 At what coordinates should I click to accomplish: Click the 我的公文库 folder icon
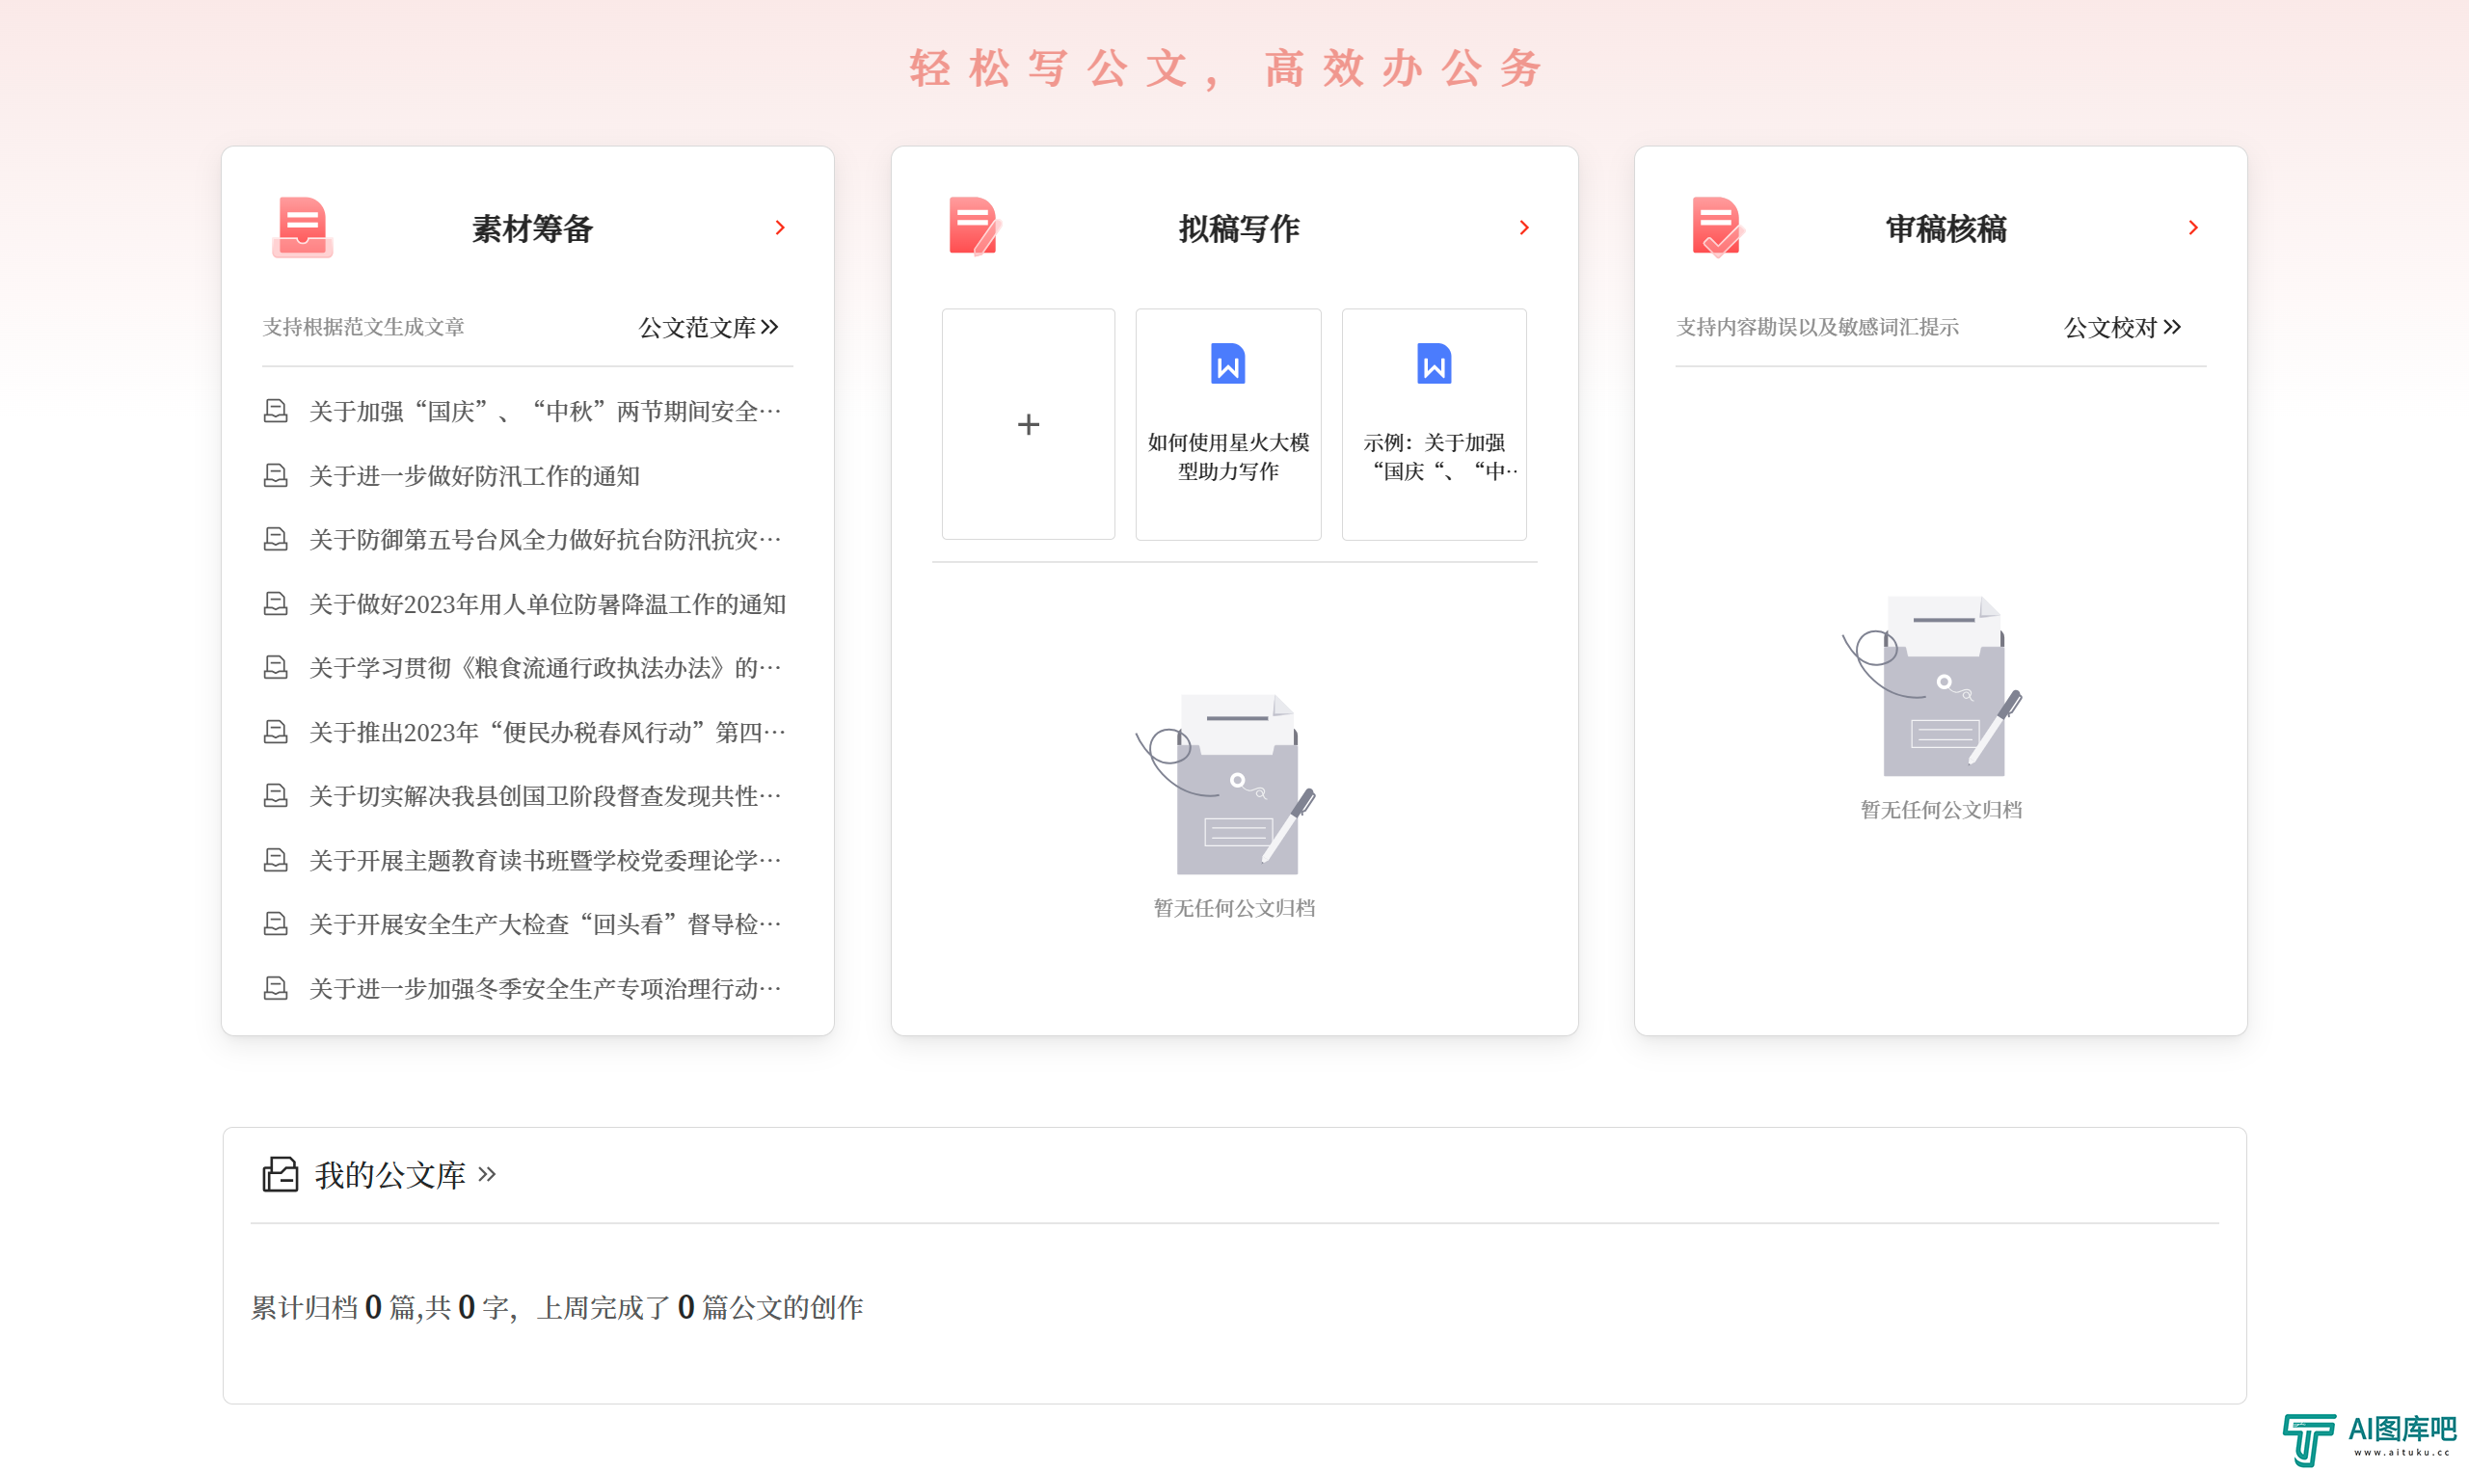[280, 1174]
